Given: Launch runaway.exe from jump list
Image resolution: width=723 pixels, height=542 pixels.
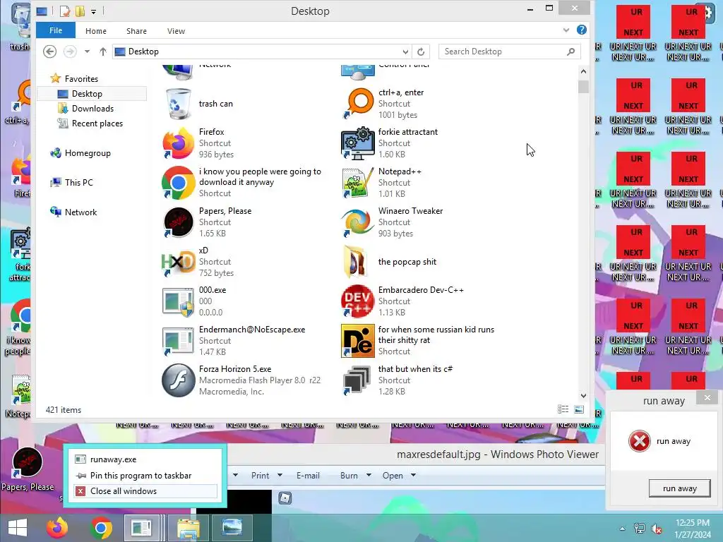Looking at the screenshot, I should [x=145, y=459].
